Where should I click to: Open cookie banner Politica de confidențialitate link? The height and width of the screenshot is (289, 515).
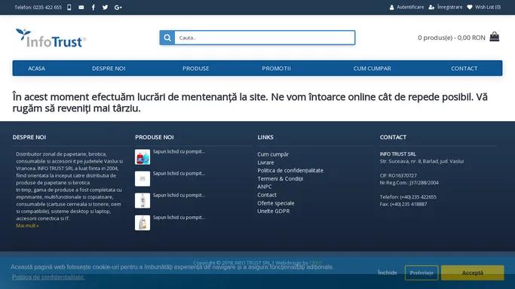point(48,277)
